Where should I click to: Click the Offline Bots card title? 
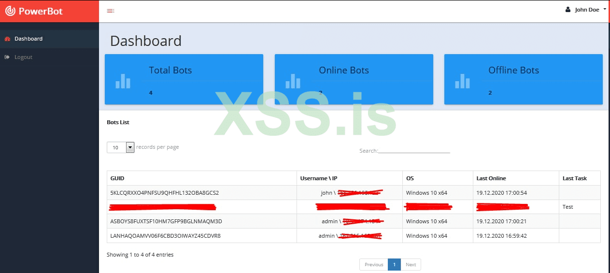point(514,70)
